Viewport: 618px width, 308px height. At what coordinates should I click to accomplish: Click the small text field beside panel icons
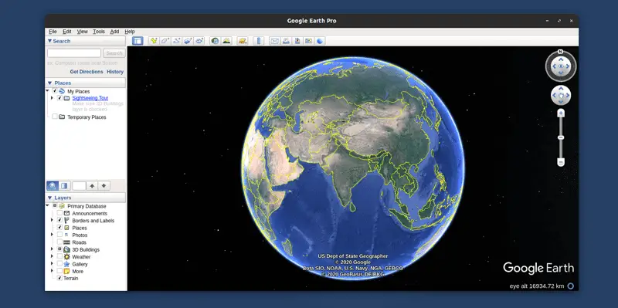click(x=79, y=186)
